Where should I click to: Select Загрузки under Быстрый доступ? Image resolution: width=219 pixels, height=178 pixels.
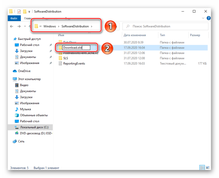[x=26, y=51]
